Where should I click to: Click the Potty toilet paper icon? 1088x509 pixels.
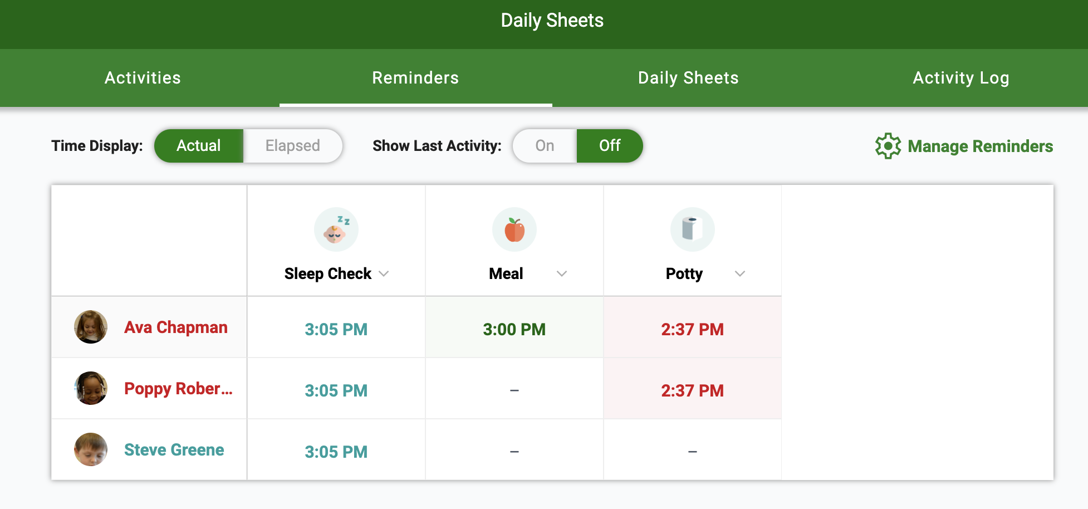click(x=693, y=229)
